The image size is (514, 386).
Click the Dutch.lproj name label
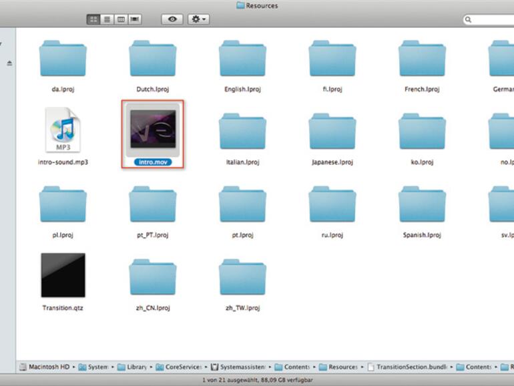153,89
